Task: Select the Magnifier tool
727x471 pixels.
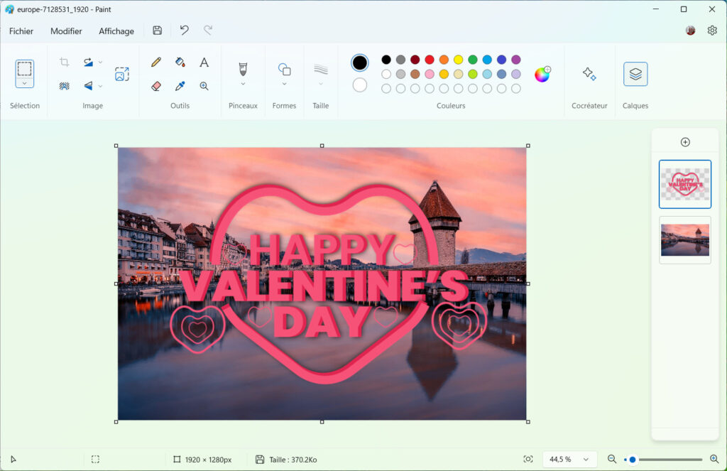Action: 204,86
